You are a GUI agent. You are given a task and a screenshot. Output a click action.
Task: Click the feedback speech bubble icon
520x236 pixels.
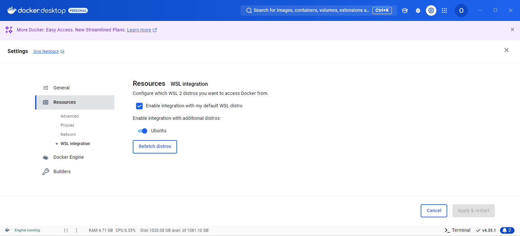pos(62,52)
